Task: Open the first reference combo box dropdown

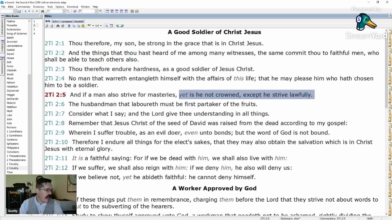Action: click(x=15, y=11)
